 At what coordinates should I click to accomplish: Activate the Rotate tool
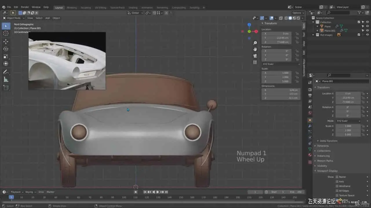click(x=6, y=49)
